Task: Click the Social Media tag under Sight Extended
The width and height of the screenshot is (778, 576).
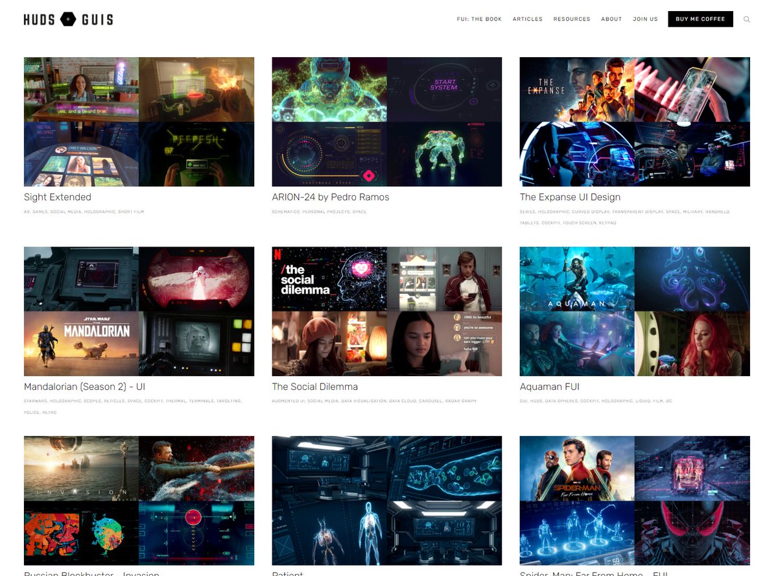Action: 66,211
